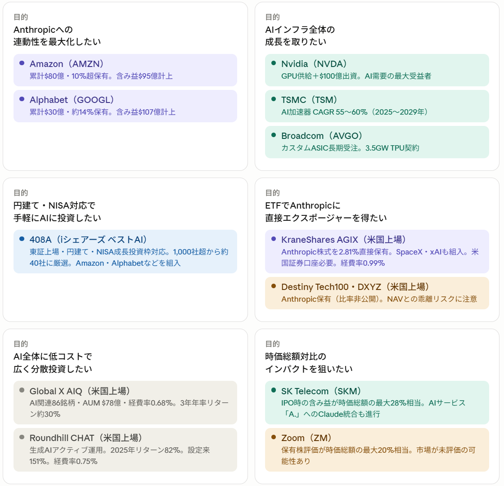Image resolution: width=504 pixels, height=486 pixels.
Task: Select the '円建て・NISA対応で手軽にAIに投資したい' heading
Action: tap(57, 211)
